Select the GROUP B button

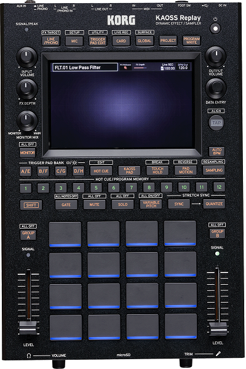click(217, 234)
